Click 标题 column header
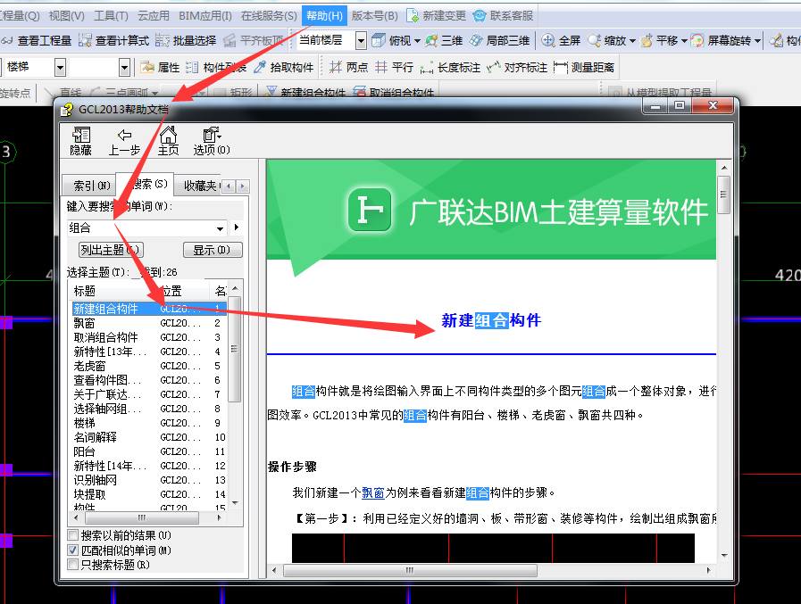The height and width of the screenshot is (604, 801). tap(112, 291)
